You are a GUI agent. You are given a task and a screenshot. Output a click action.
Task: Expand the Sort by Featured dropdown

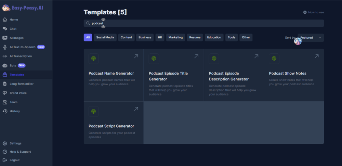click(x=311, y=38)
